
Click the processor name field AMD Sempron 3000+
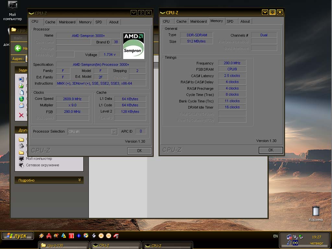click(x=88, y=36)
